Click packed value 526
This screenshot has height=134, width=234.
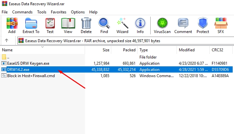coord(133,76)
